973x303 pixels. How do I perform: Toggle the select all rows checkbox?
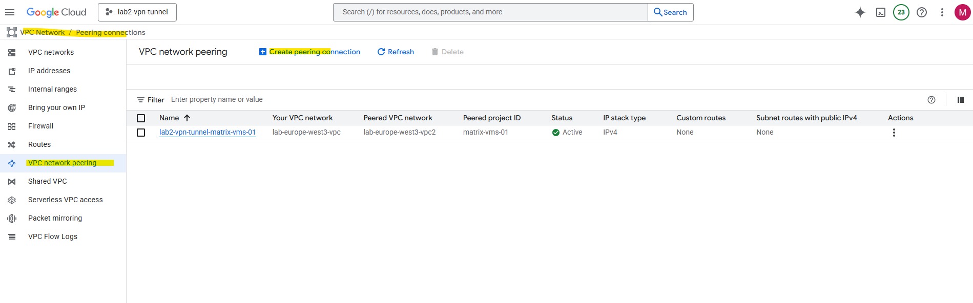(x=141, y=118)
